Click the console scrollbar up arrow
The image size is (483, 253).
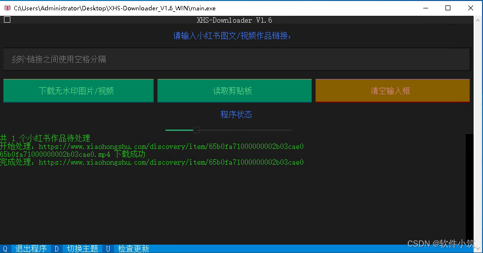[478, 20]
